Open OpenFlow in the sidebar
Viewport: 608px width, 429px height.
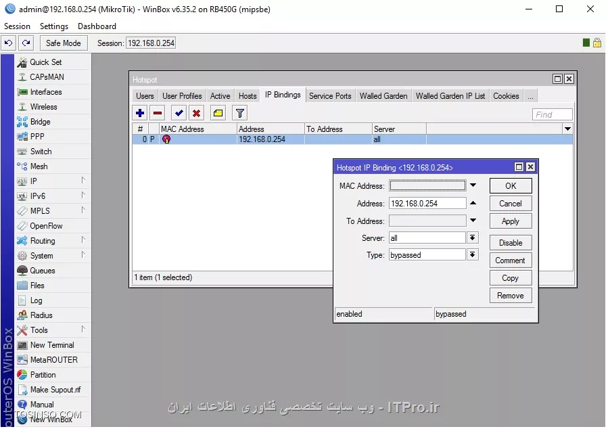coord(52,226)
